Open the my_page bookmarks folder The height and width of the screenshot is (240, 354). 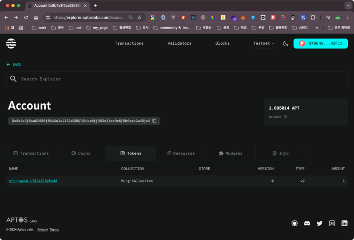point(97,28)
